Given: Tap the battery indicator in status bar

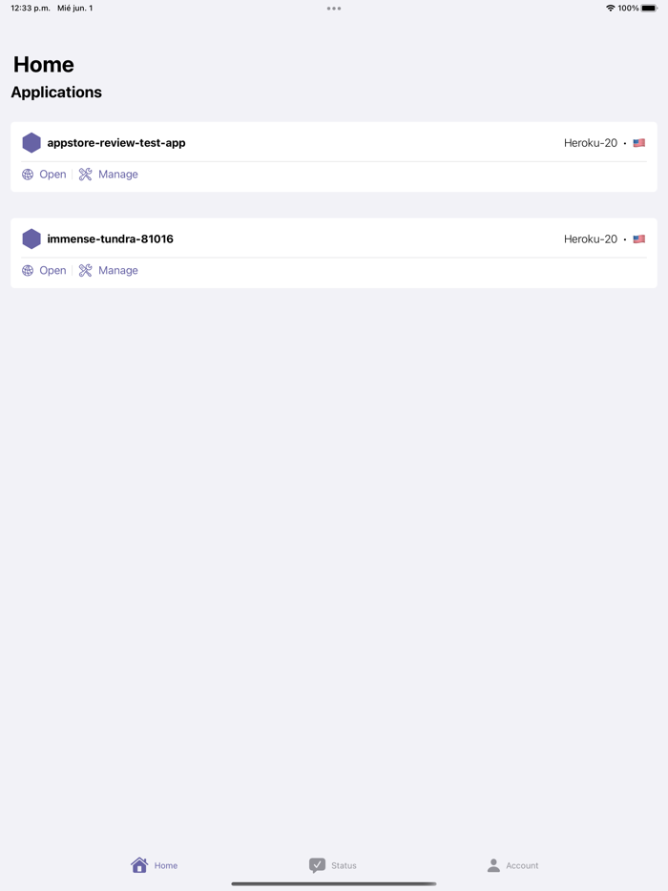Looking at the screenshot, I should 649,9.
